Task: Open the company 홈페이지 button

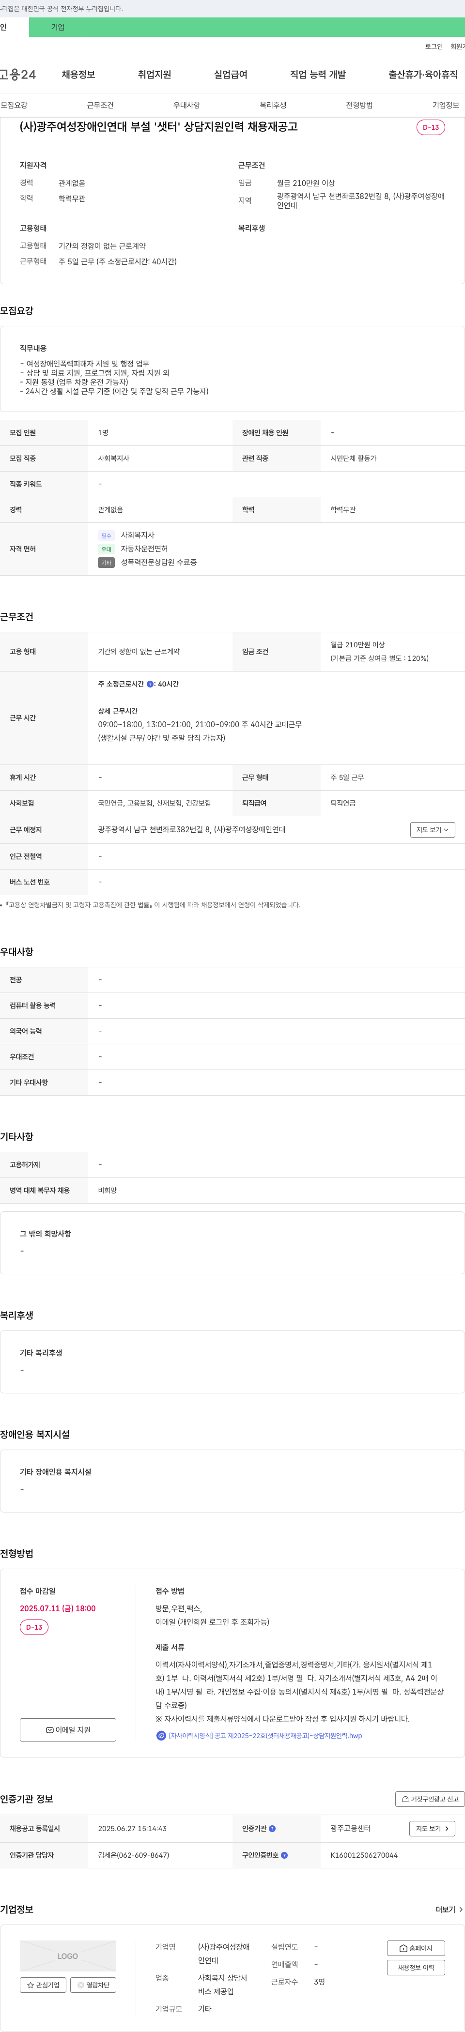Action: (x=415, y=1948)
